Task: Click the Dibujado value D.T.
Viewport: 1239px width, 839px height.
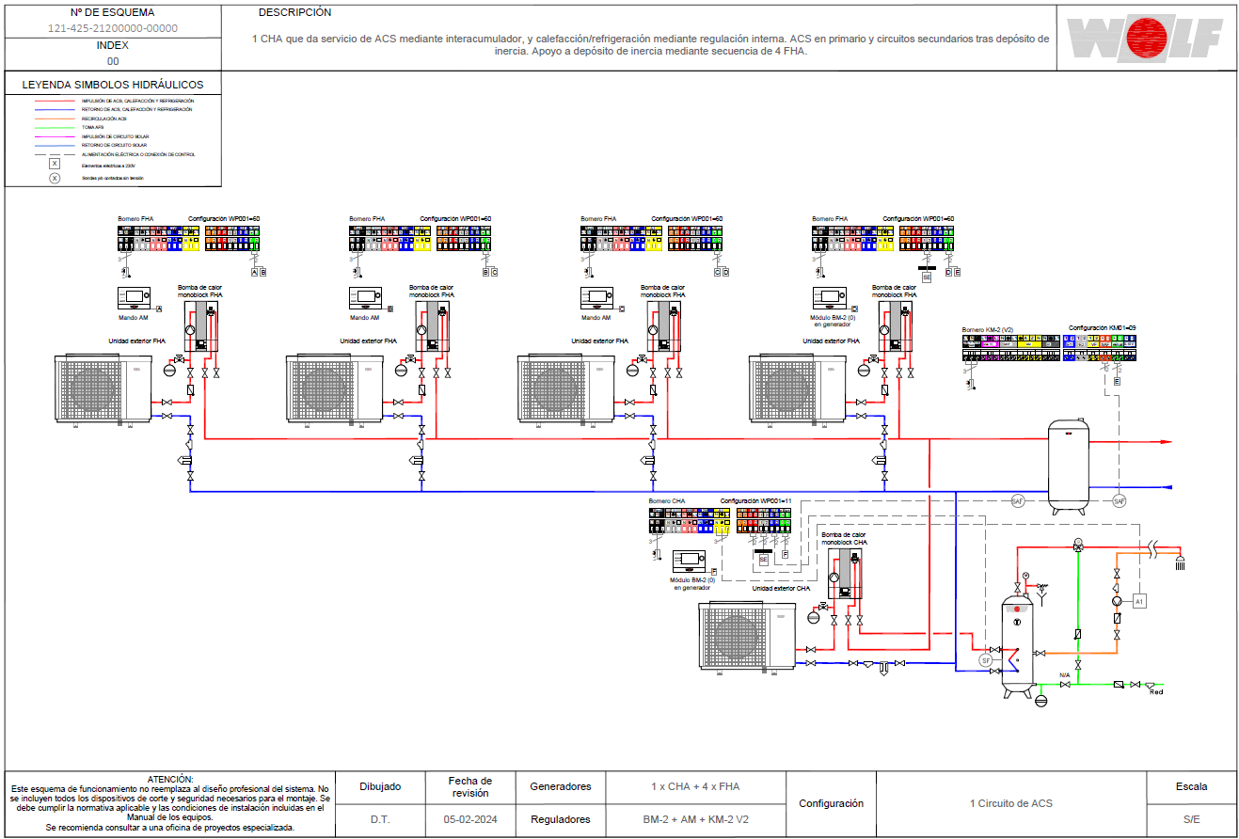Action: pyautogui.click(x=380, y=819)
